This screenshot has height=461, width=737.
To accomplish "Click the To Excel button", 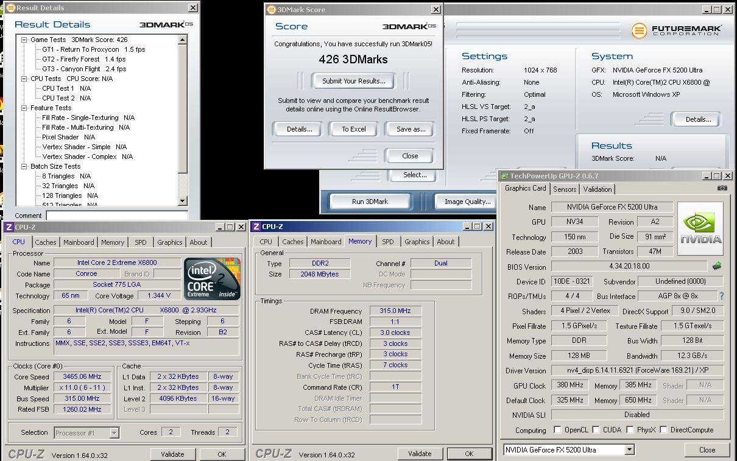I will (x=354, y=129).
